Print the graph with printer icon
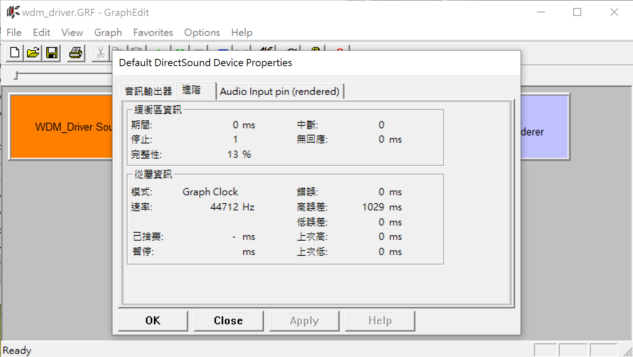633x357 pixels. pos(75,53)
